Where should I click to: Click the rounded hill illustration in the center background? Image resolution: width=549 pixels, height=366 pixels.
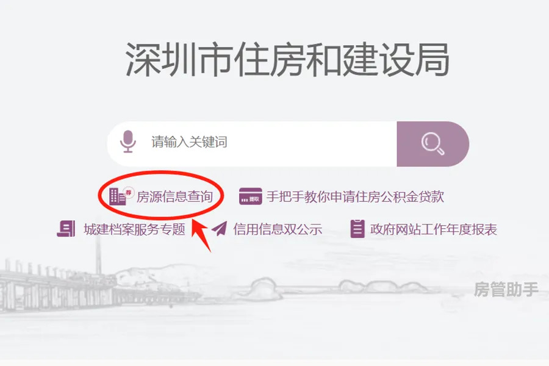(x=262, y=288)
